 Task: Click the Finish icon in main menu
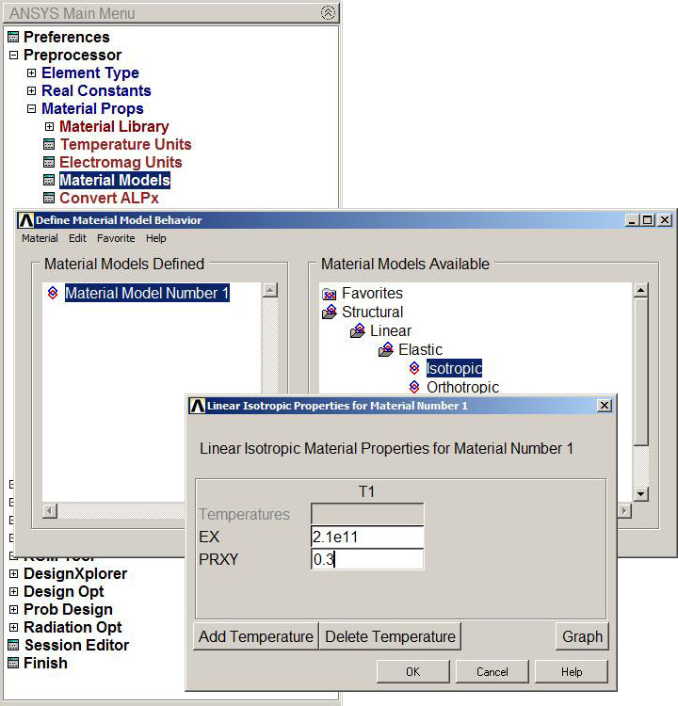(x=13, y=663)
